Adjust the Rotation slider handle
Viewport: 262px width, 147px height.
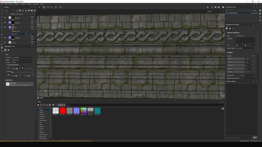click(x=12, y=72)
